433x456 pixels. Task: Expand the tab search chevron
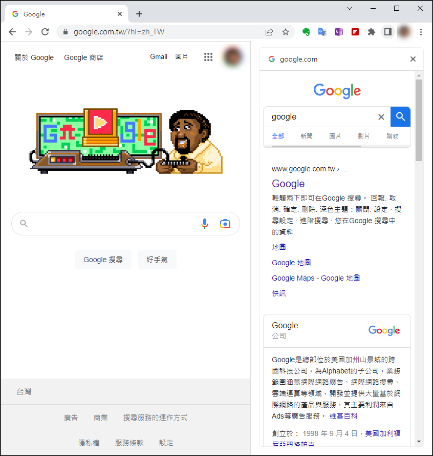(x=350, y=8)
